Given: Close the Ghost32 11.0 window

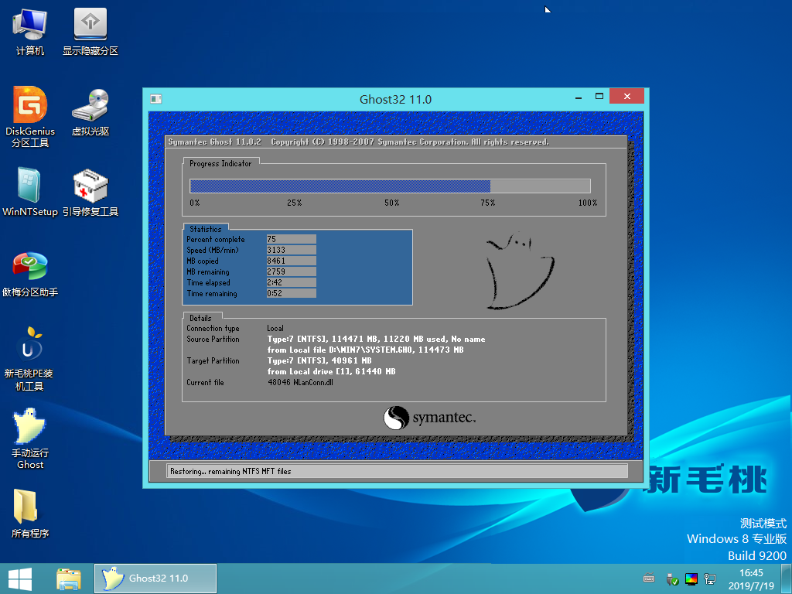Looking at the screenshot, I should 626,96.
